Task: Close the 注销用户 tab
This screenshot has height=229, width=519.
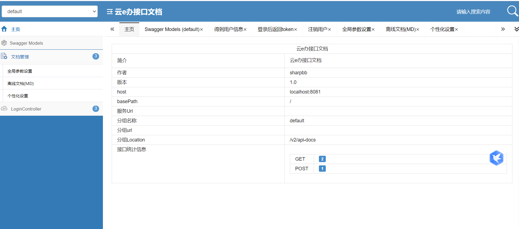Action: point(330,30)
